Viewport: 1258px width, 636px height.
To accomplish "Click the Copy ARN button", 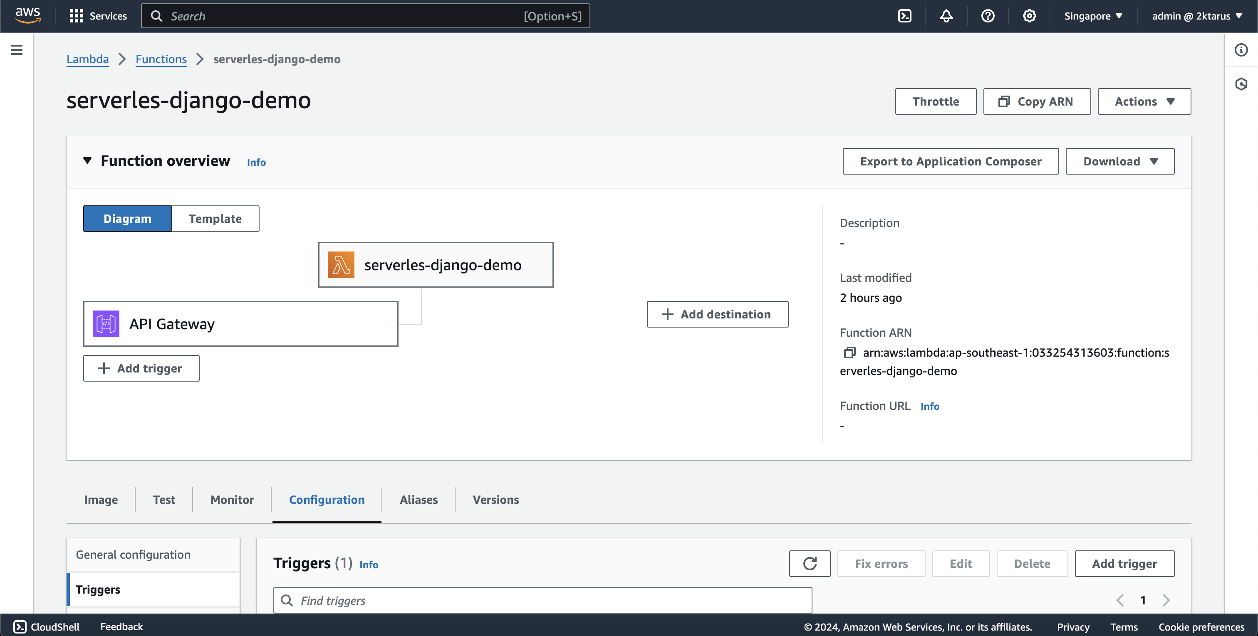I will point(1037,101).
